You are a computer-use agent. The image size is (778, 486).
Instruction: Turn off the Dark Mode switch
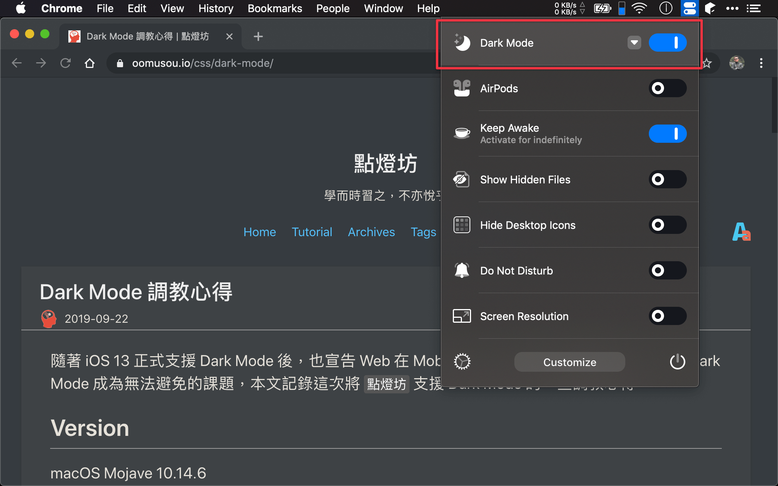(x=667, y=43)
